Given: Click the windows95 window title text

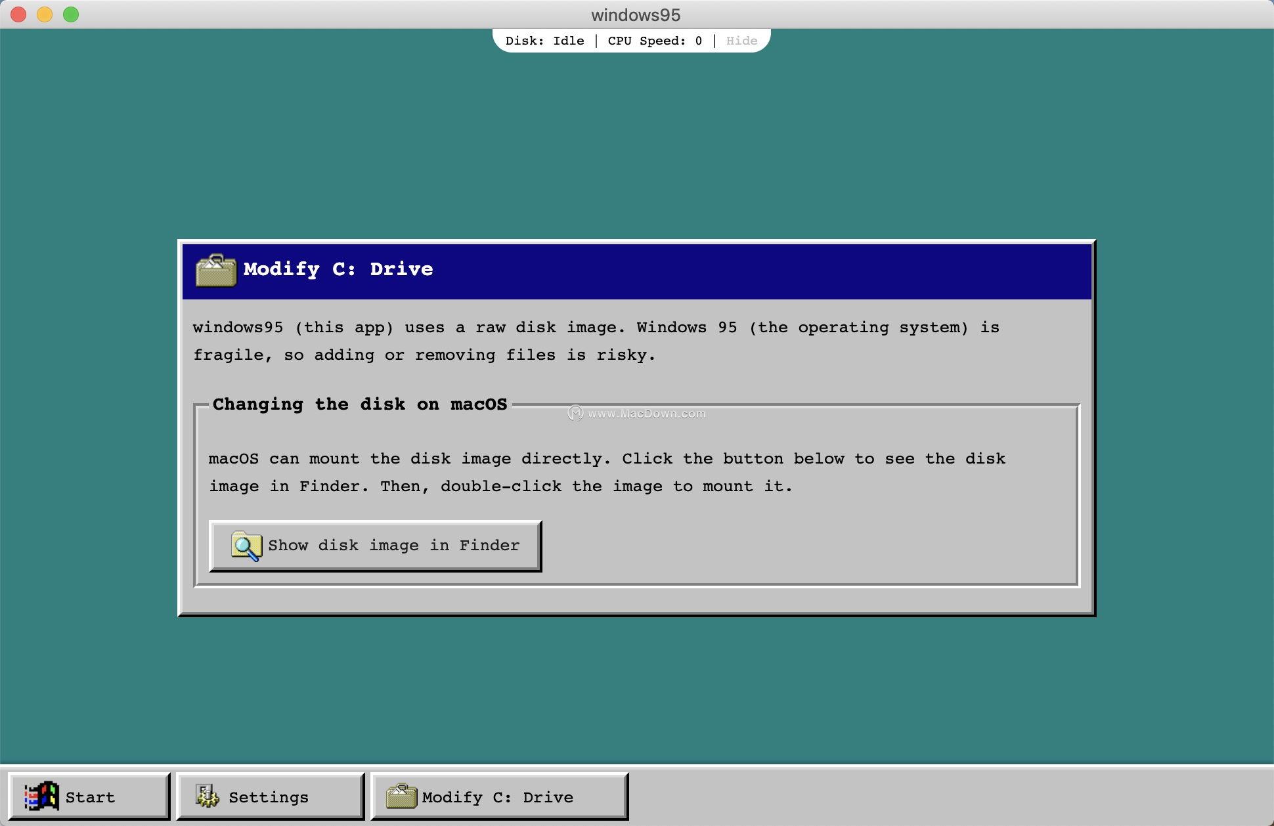Looking at the screenshot, I should (x=636, y=14).
